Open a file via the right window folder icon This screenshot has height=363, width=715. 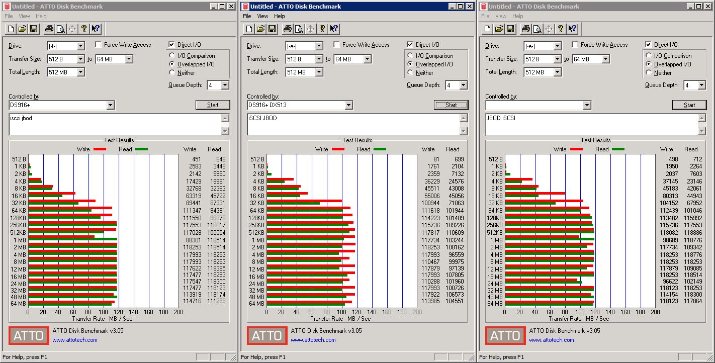499,29
